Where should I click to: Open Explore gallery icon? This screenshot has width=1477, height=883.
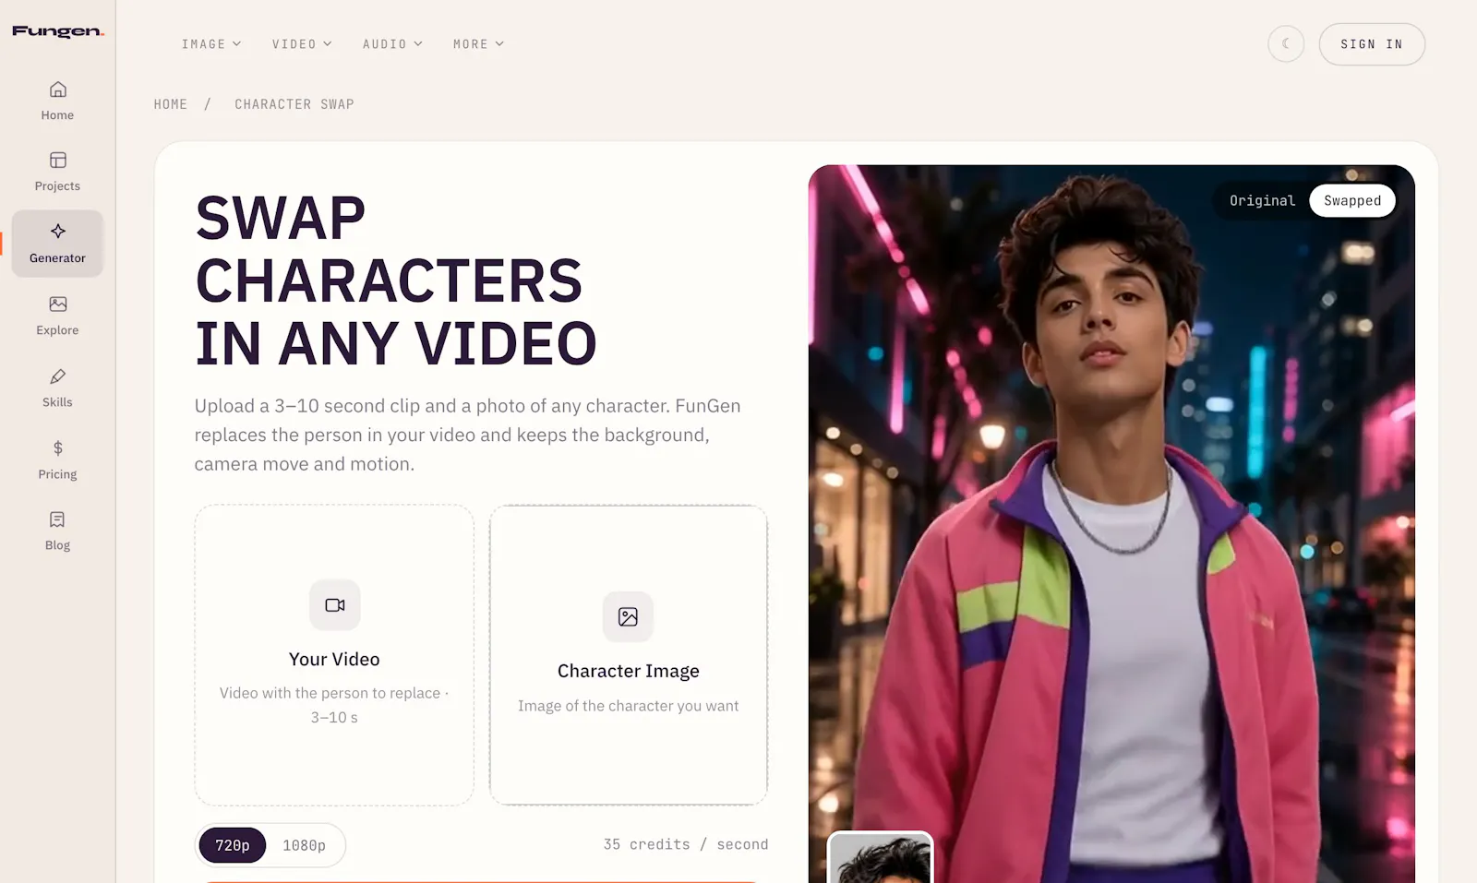pyautogui.click(x=57, y=304)
